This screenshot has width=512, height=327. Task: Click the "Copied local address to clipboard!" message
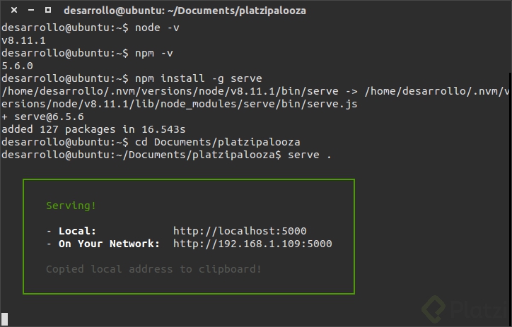click(x=153, y=268)
